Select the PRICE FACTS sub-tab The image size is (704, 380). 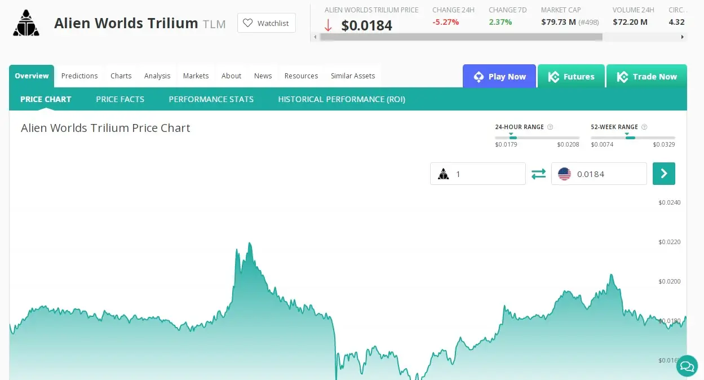coord(120,99)
